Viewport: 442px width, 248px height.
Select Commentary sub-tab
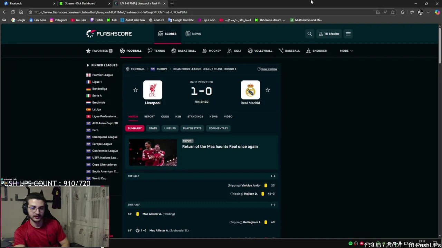click(x=218, y=128)
